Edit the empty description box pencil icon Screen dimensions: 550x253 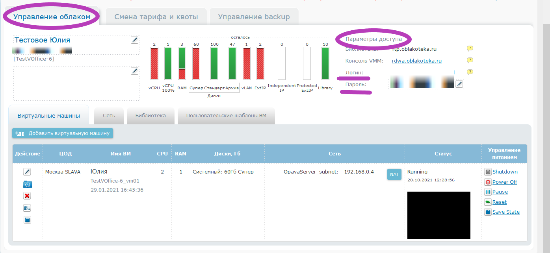(x=134, y=71)
